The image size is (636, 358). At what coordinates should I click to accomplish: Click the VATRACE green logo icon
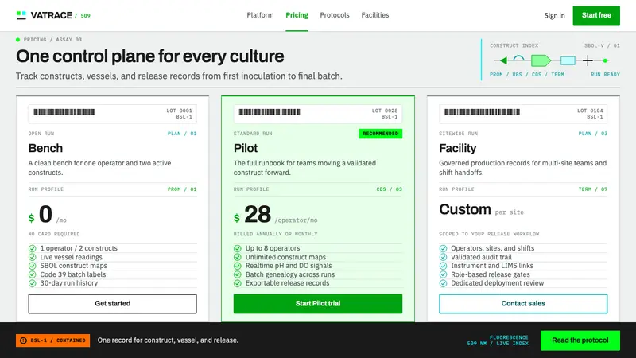click(x=21, y=15)
